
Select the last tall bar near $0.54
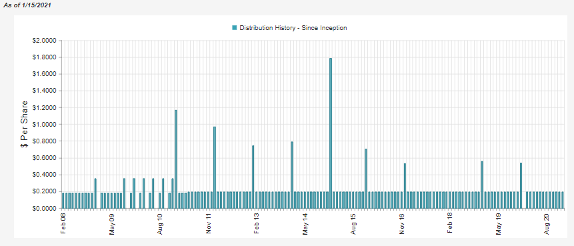pos(521,185)
